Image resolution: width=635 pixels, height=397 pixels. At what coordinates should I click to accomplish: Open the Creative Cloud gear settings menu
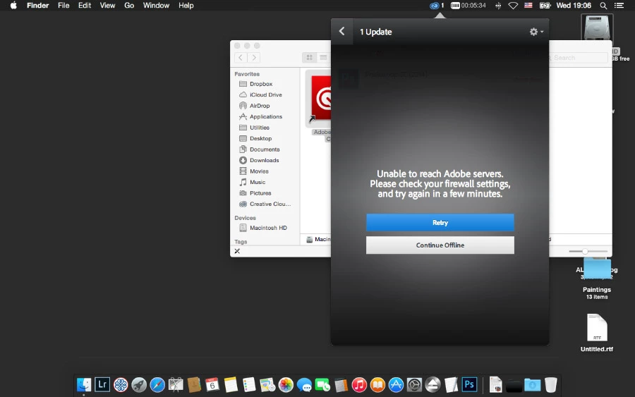click(536, 32)
